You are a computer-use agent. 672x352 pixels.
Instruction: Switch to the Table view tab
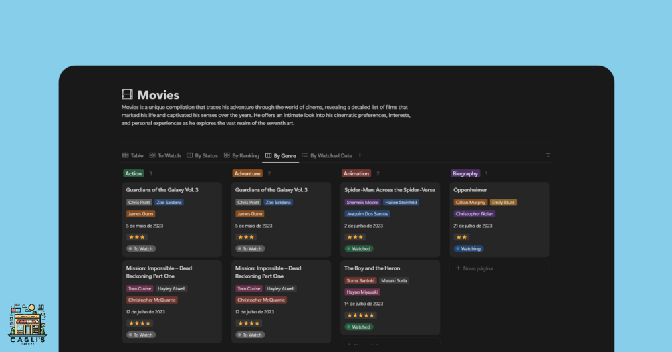(133, 156)
